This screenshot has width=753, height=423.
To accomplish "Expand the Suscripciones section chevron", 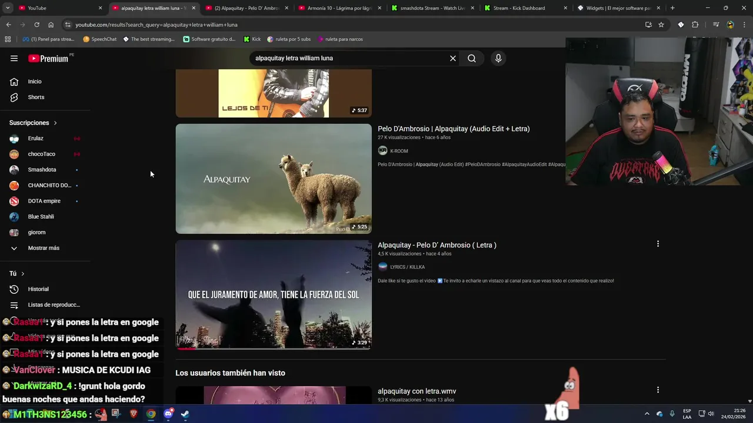I will coord(55,123).
